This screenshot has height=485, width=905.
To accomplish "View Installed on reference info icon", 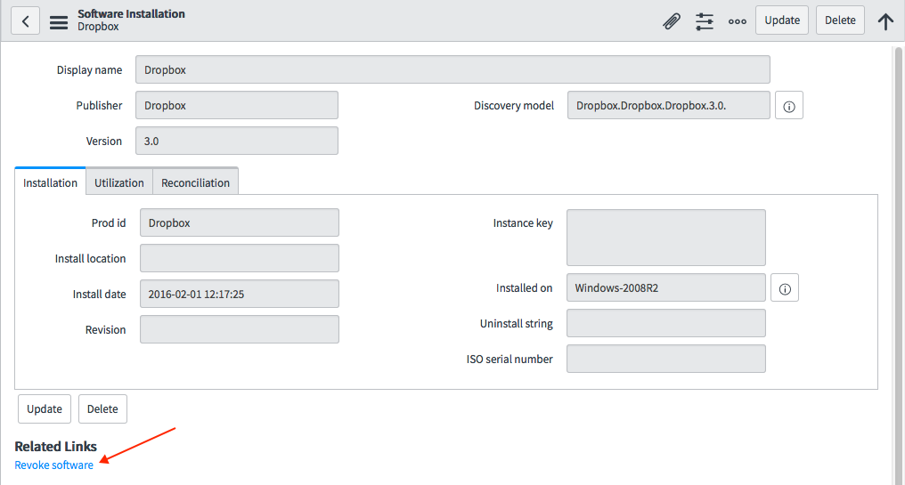I will tap(785, 287).
